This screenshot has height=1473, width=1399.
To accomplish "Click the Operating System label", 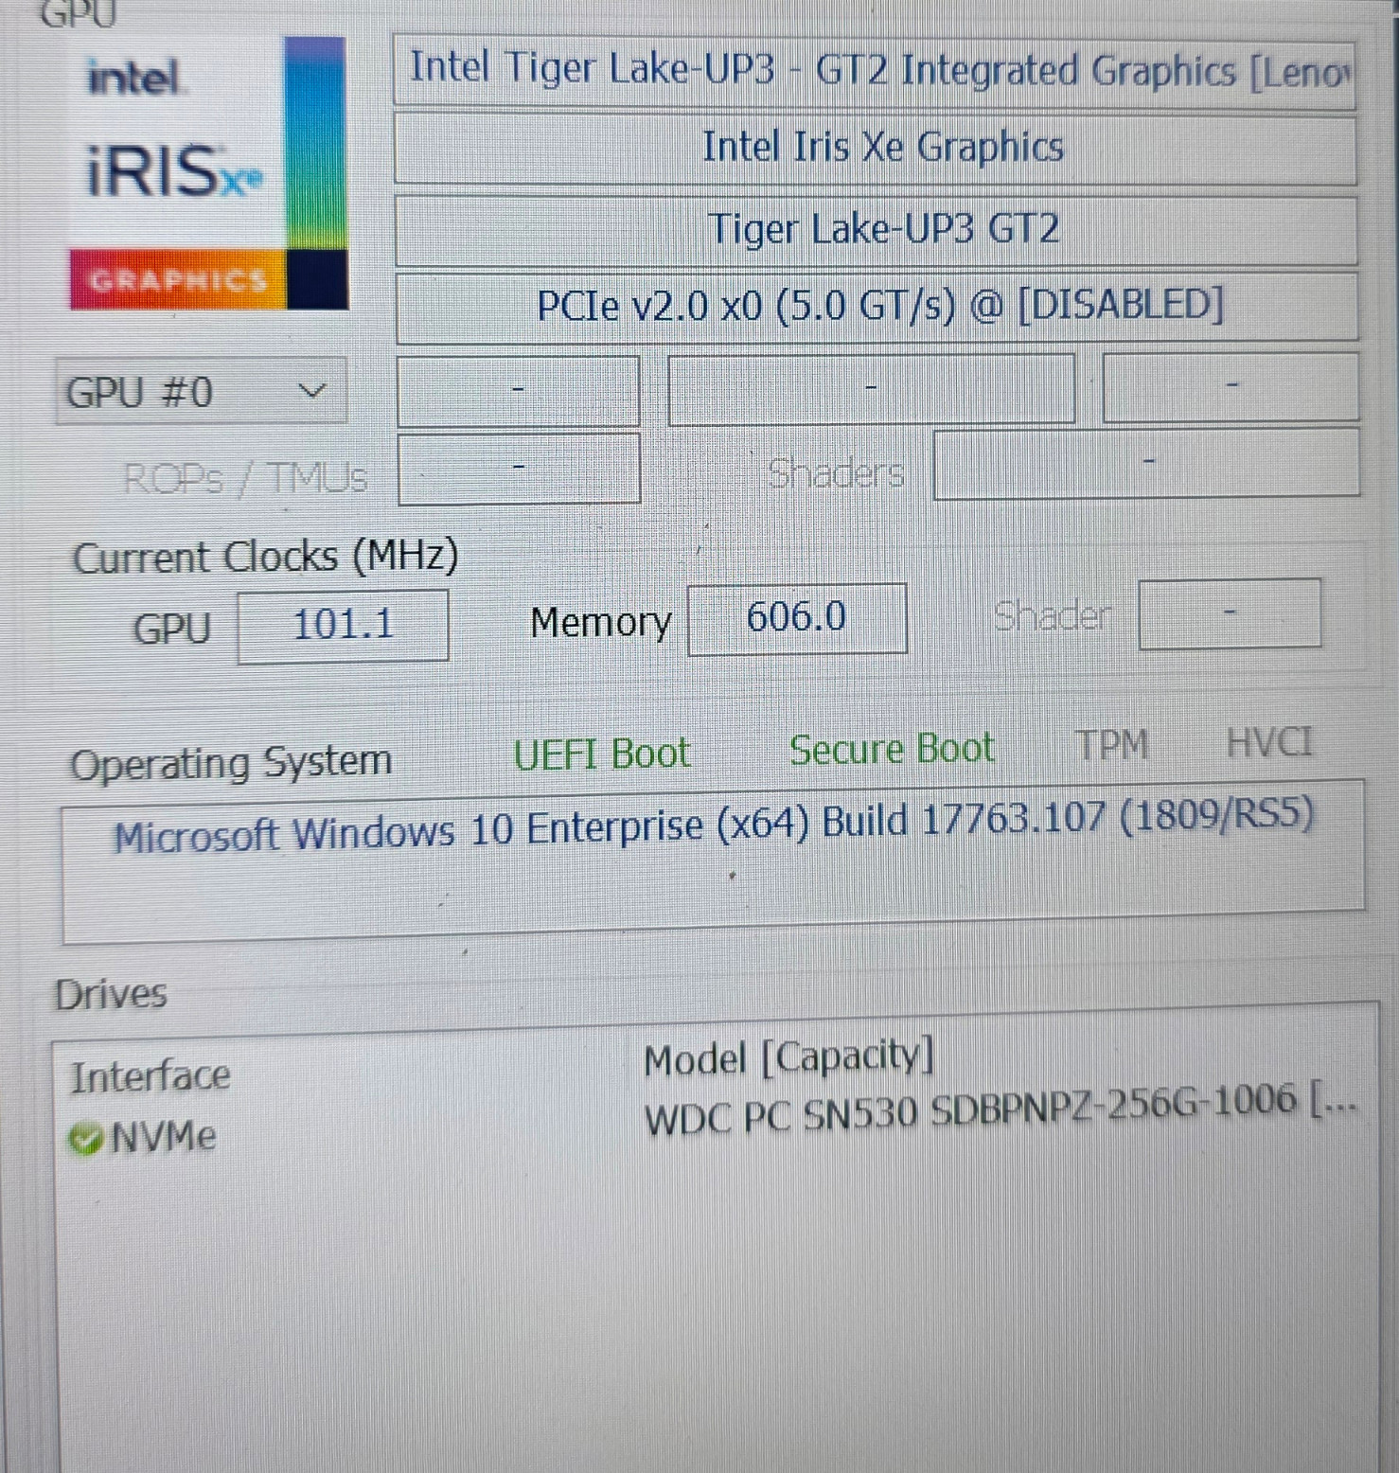I will click(x=231, y=763).
